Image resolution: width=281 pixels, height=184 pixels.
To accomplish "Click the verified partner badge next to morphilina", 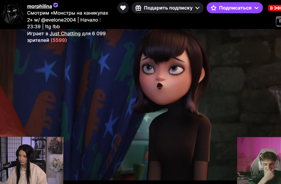I will 56,5.
